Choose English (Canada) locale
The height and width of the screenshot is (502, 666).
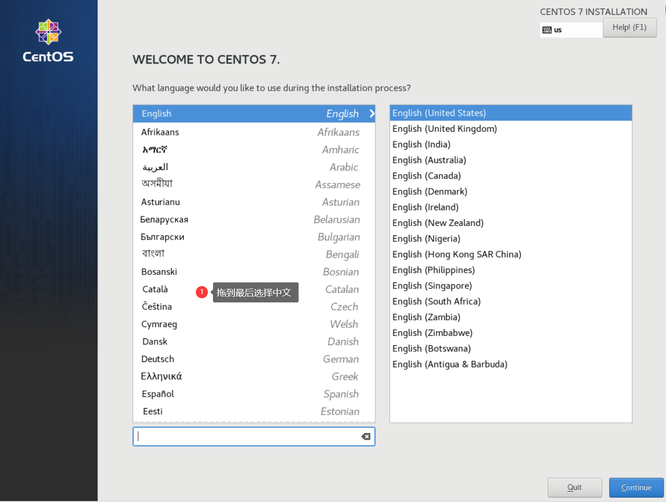(511, 176)
